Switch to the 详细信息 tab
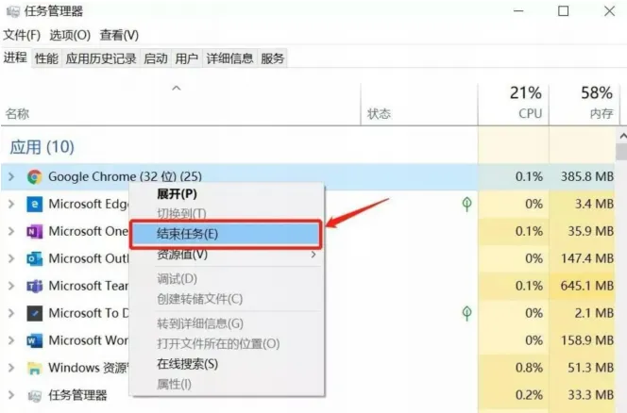The width and height of the screenshot is (627, 413). pyautogui.click(x=229, y=58)
